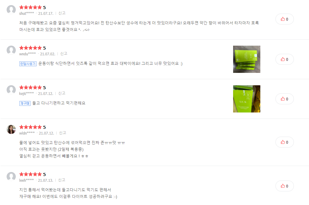Report the review by leeh****
The height and width of the screenshot is (205, 309).
click(62, 180)
